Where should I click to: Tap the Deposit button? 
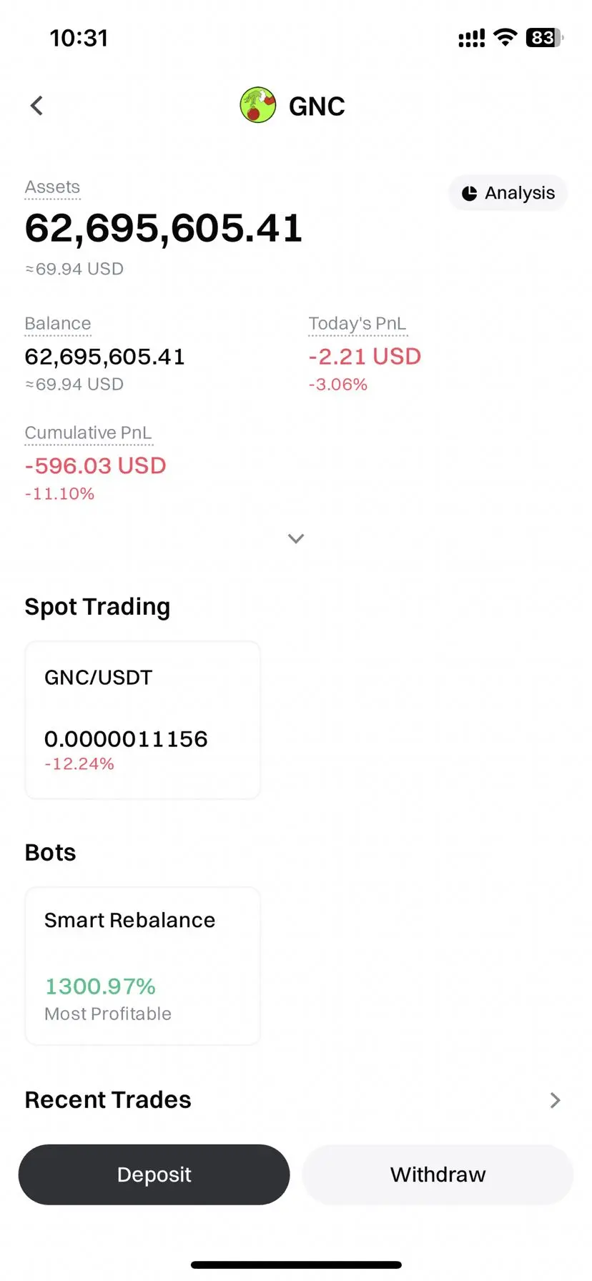tap(154, 1174)
